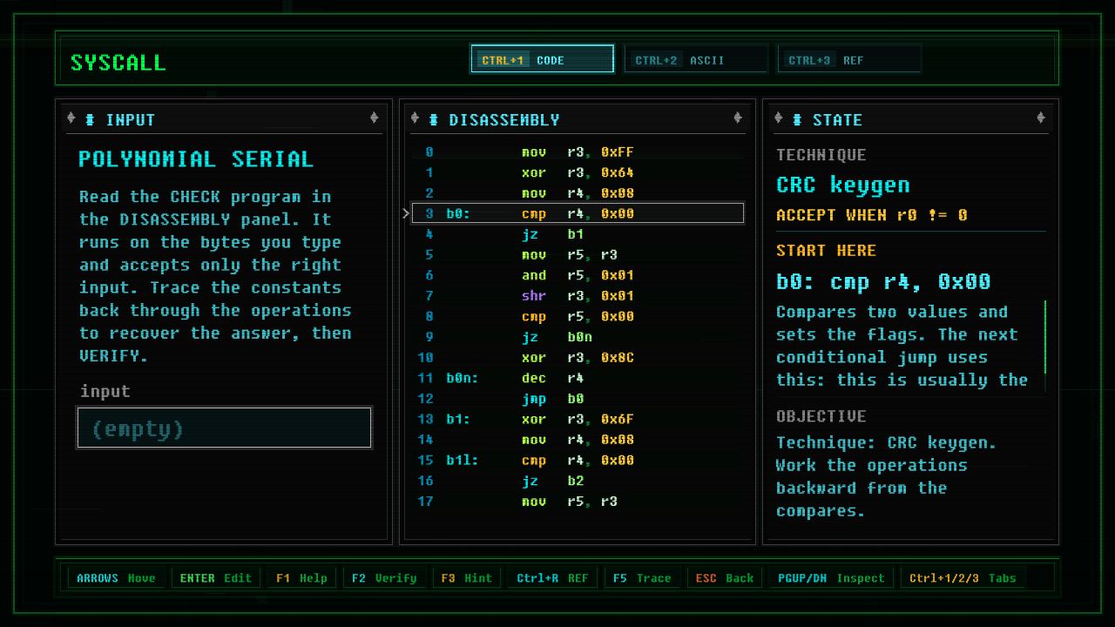Open F1 Help
This screenshot has height=627, width=1115.
[x=301, y=577]
